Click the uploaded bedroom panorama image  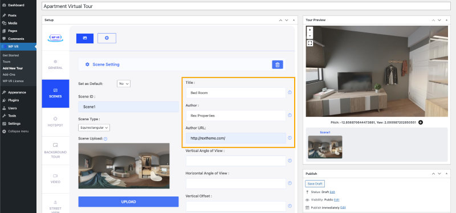tap(124, 166)
